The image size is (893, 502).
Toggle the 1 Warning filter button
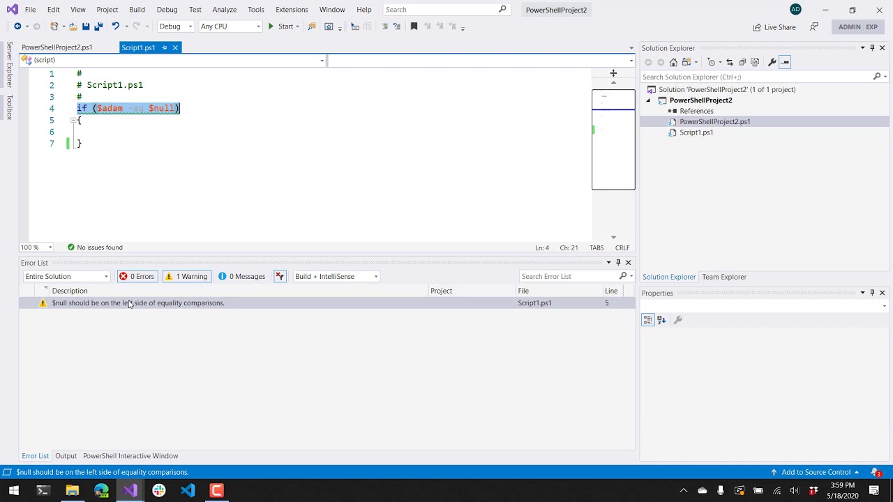pyautogui.click(x=186, y=276)
